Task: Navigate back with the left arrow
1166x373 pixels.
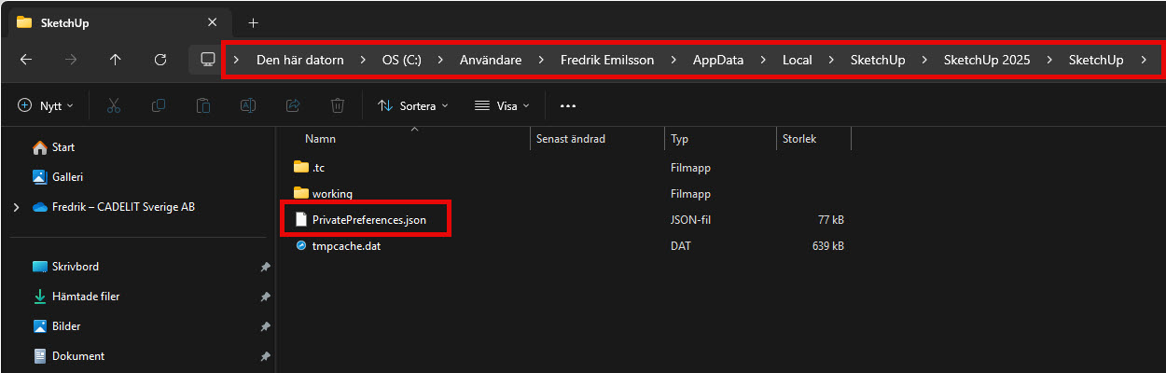Action: click(x=26, y=60)
